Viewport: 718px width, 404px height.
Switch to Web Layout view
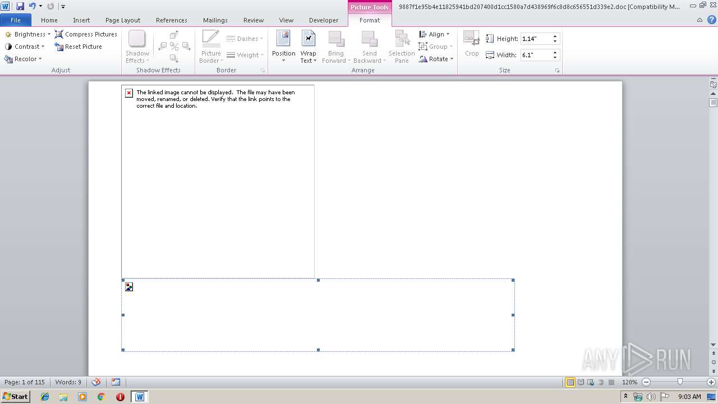pos(590,382)
